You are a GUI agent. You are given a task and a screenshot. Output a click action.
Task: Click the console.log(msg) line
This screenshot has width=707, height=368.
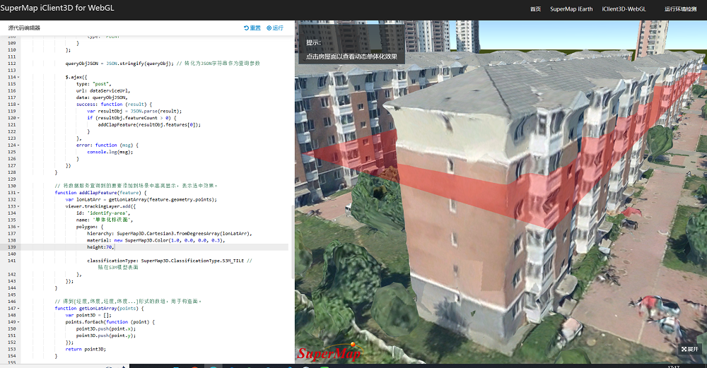pos(110,152)
